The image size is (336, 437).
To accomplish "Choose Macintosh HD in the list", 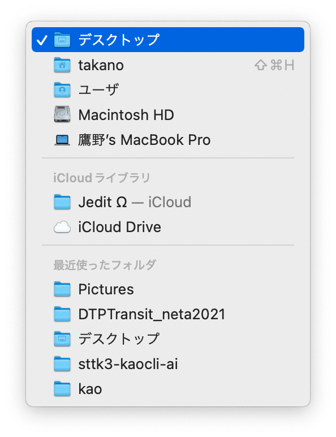I will coord(168,115).
